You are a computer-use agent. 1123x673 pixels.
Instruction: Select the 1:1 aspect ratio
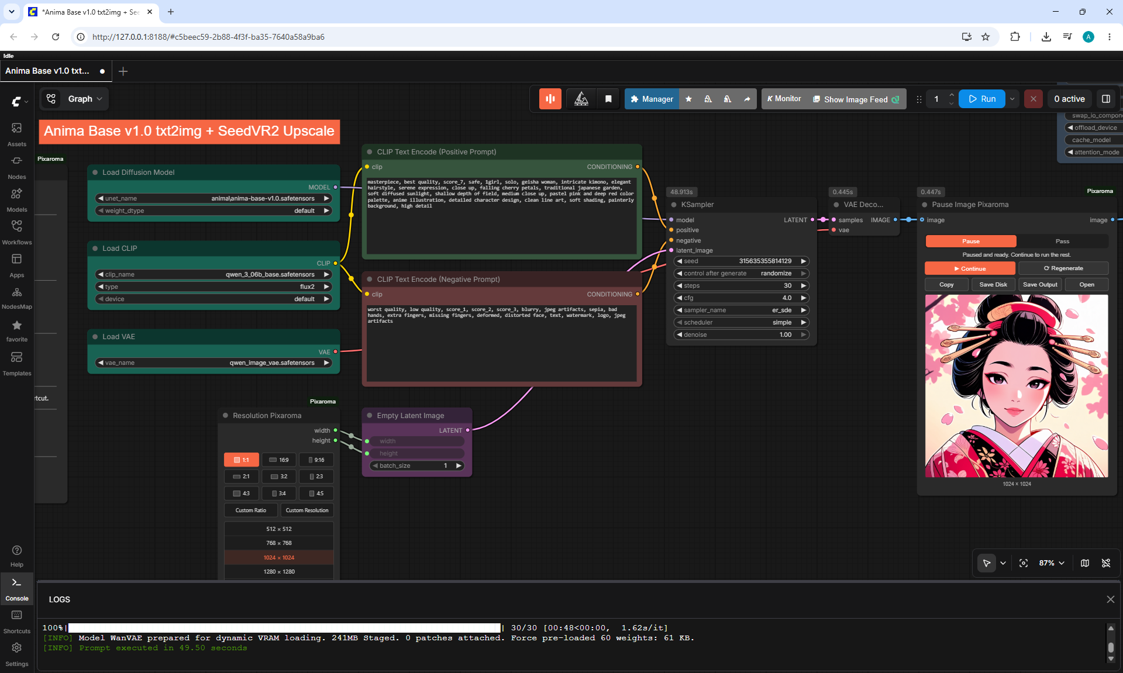[x=242, y=460]
